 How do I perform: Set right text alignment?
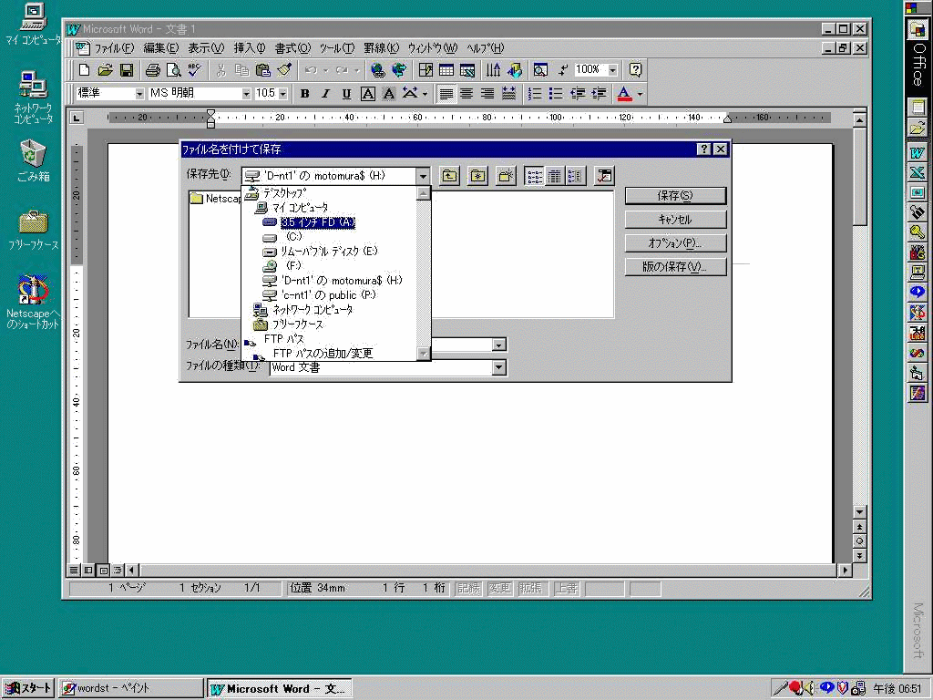coord(487,94)
